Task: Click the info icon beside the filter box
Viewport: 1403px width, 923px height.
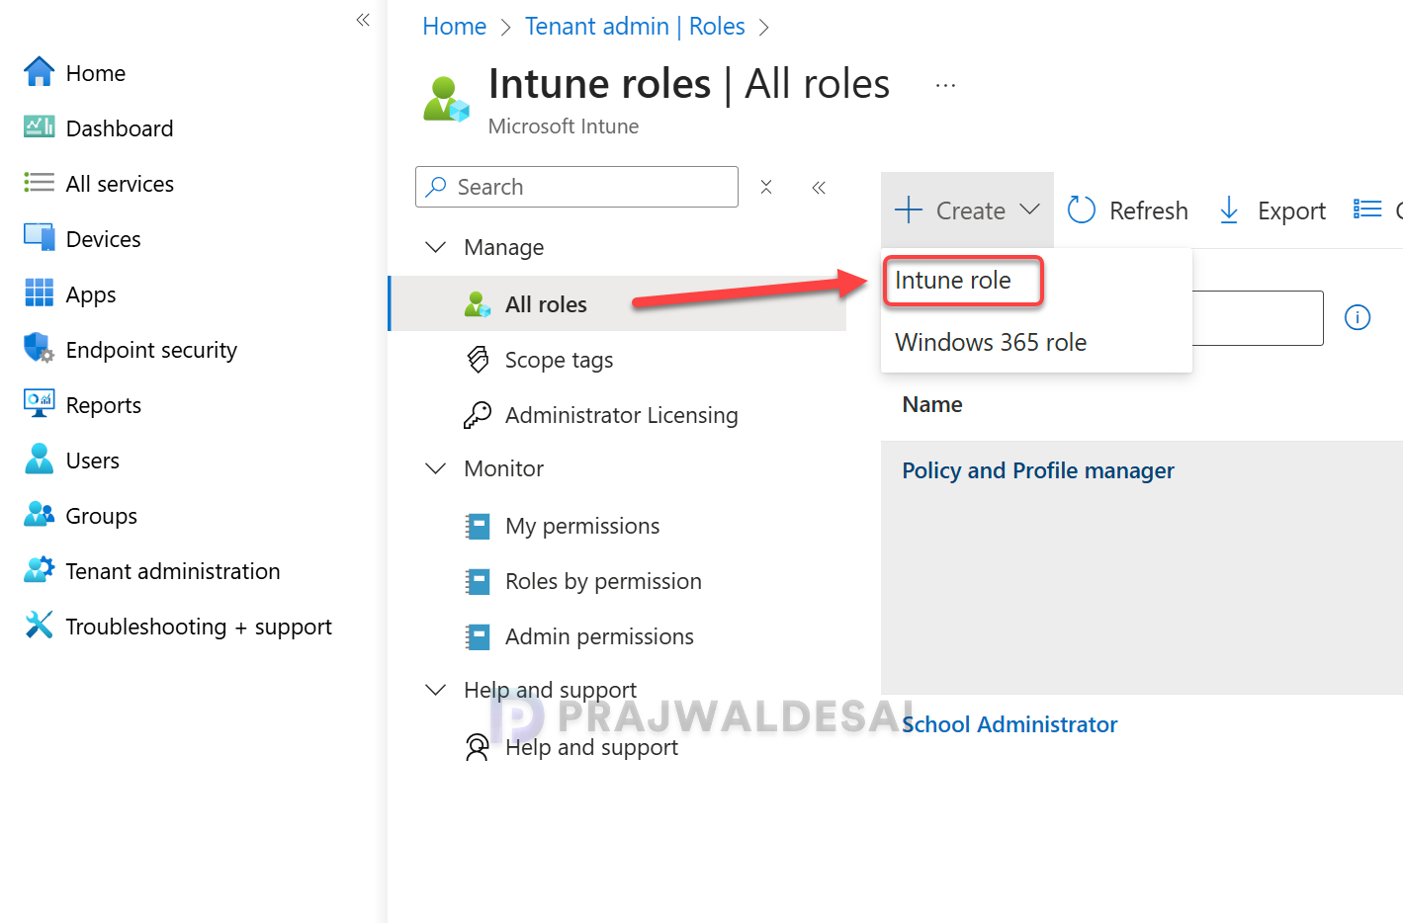Action: click(x=1358, y=317)
